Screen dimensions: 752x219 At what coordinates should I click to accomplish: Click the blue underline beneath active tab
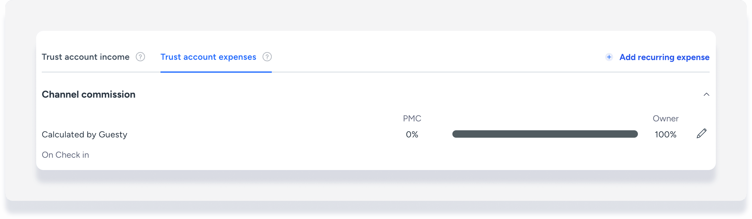coord(216,72)
